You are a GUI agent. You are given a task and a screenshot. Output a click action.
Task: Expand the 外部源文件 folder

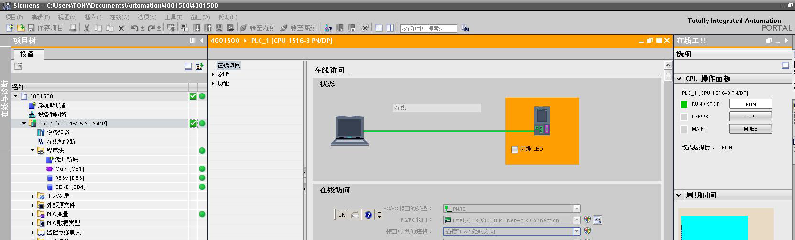[33, 205]
